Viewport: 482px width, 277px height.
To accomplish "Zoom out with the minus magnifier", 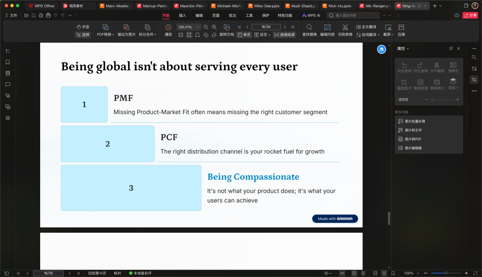I will pos(206,27).
